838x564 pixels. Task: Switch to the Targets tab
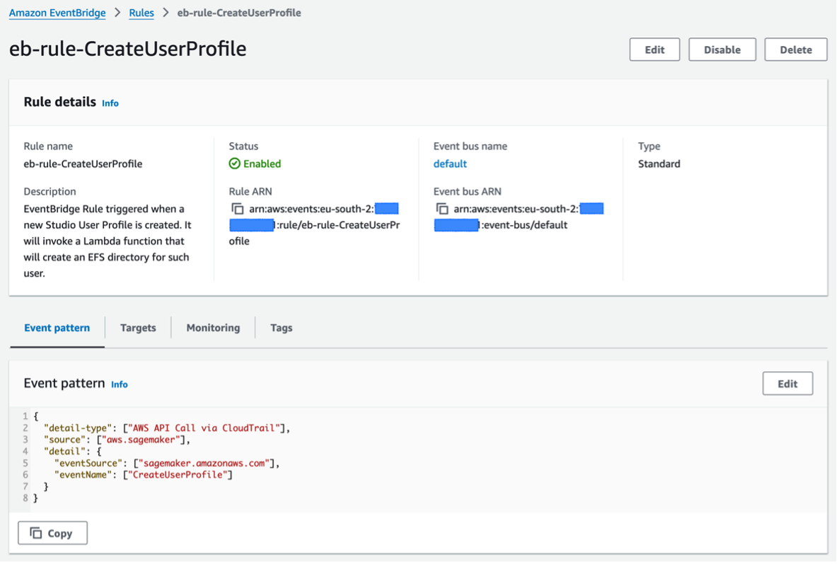point(138,328)
